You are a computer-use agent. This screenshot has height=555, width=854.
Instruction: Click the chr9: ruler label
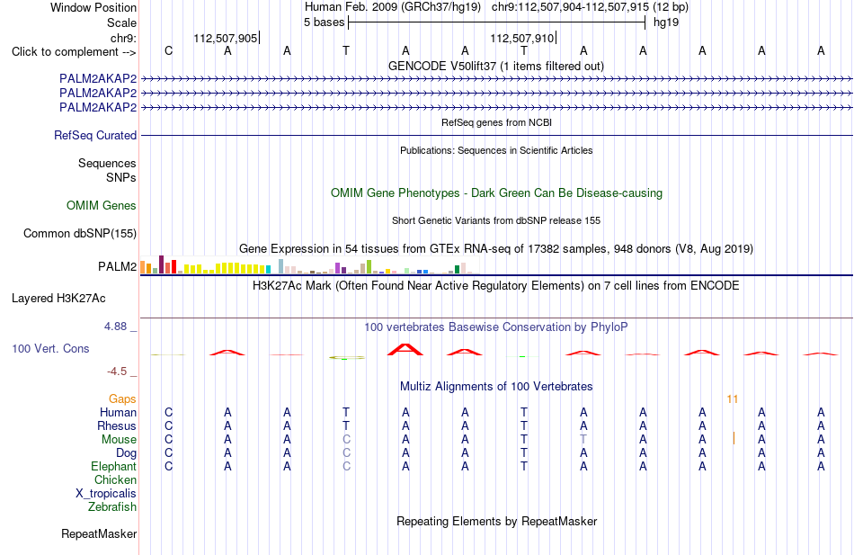tap(123, 38)
